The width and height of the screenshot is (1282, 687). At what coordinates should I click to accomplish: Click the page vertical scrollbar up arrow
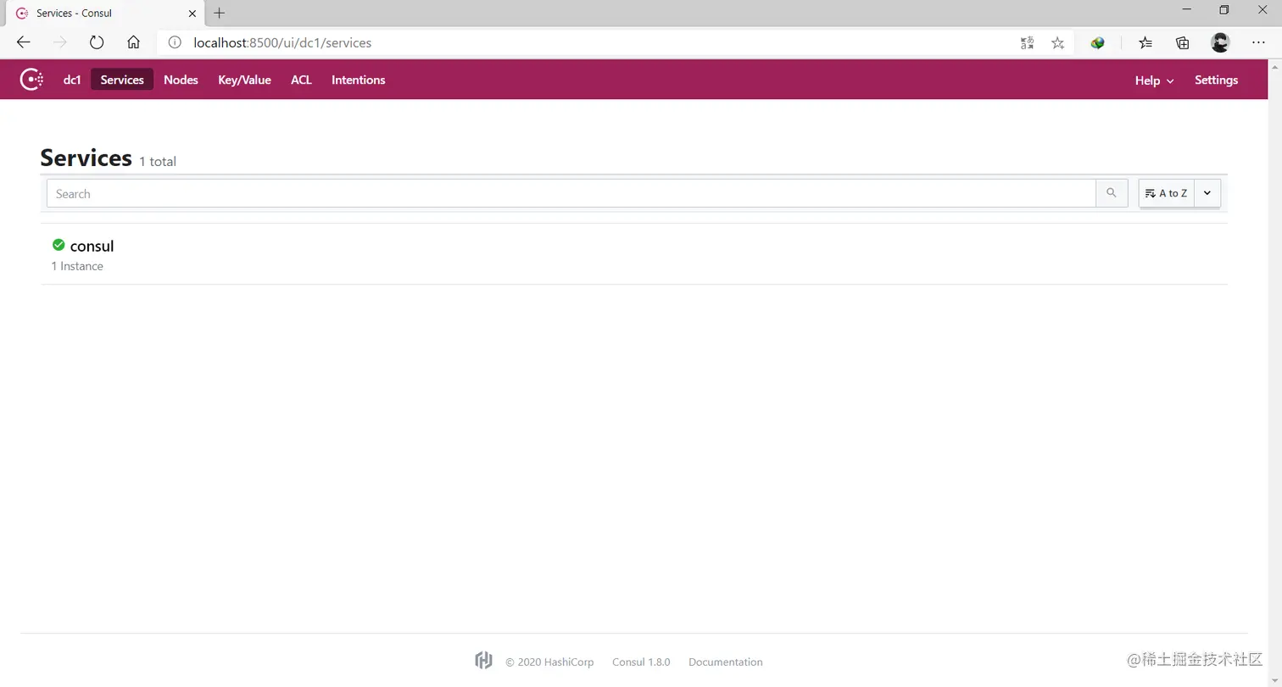click(1275, 66)
